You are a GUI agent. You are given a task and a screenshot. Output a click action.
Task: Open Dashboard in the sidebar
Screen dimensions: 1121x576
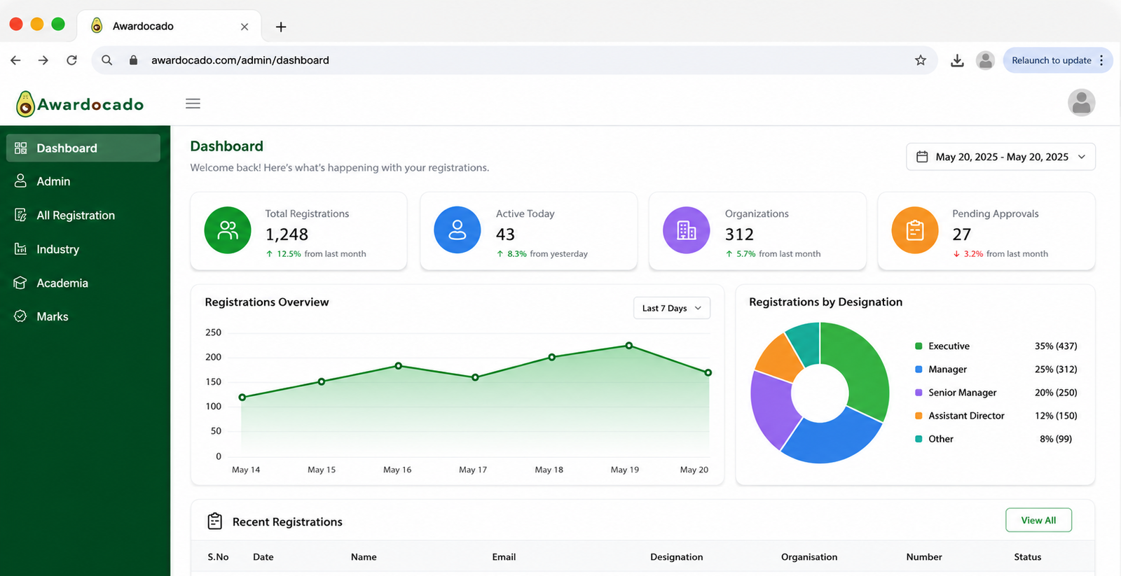pyautogui.click(x=83, y=148)
